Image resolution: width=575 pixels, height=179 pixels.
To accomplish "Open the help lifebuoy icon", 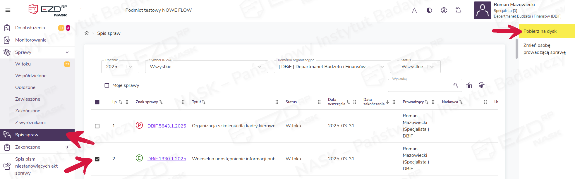I will (444, 11).
